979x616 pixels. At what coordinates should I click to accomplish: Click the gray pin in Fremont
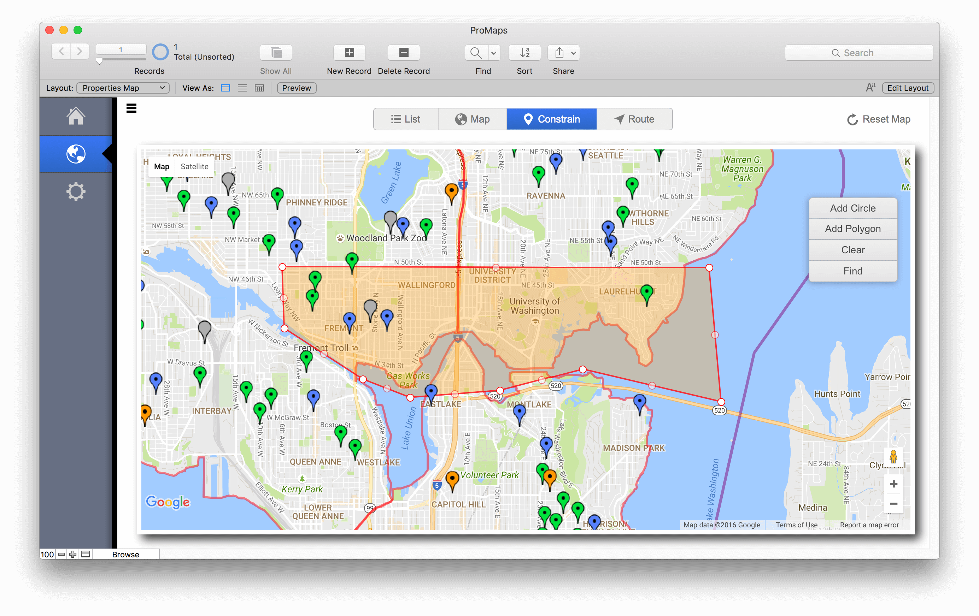370,311
